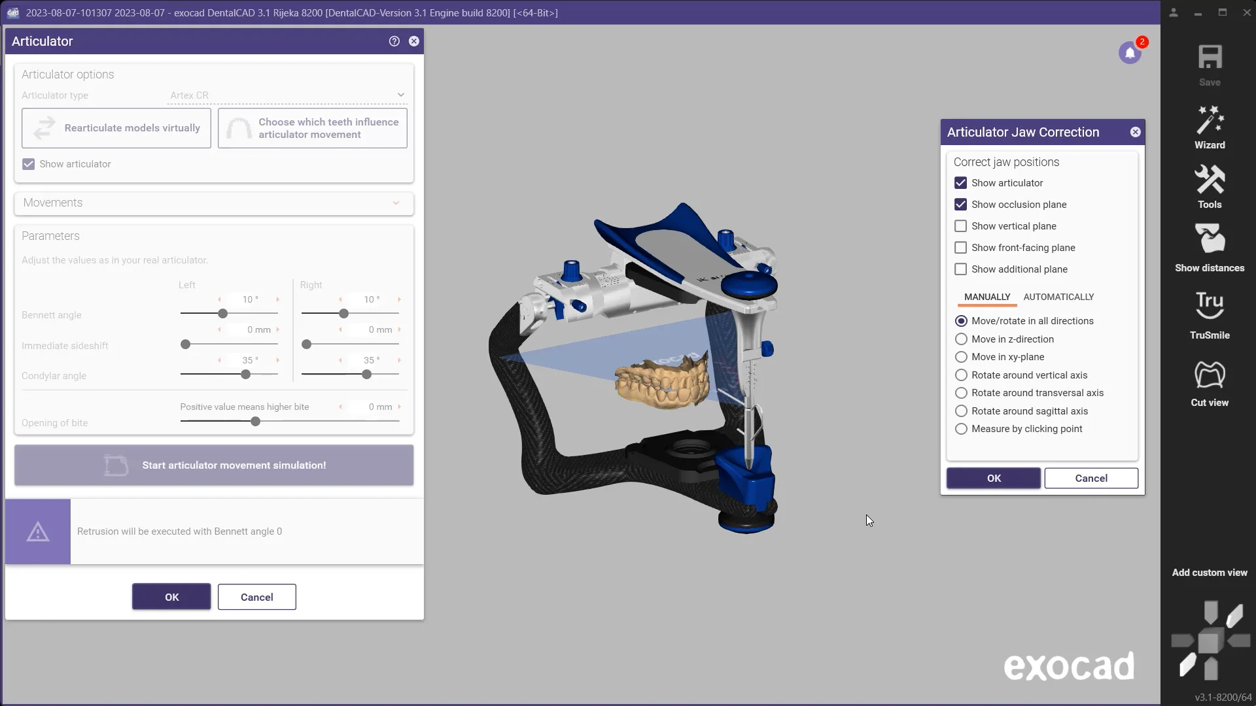Toggle Show distances tool
The height and width of the screenshot is (706, 1256).
click(1210, 248)
